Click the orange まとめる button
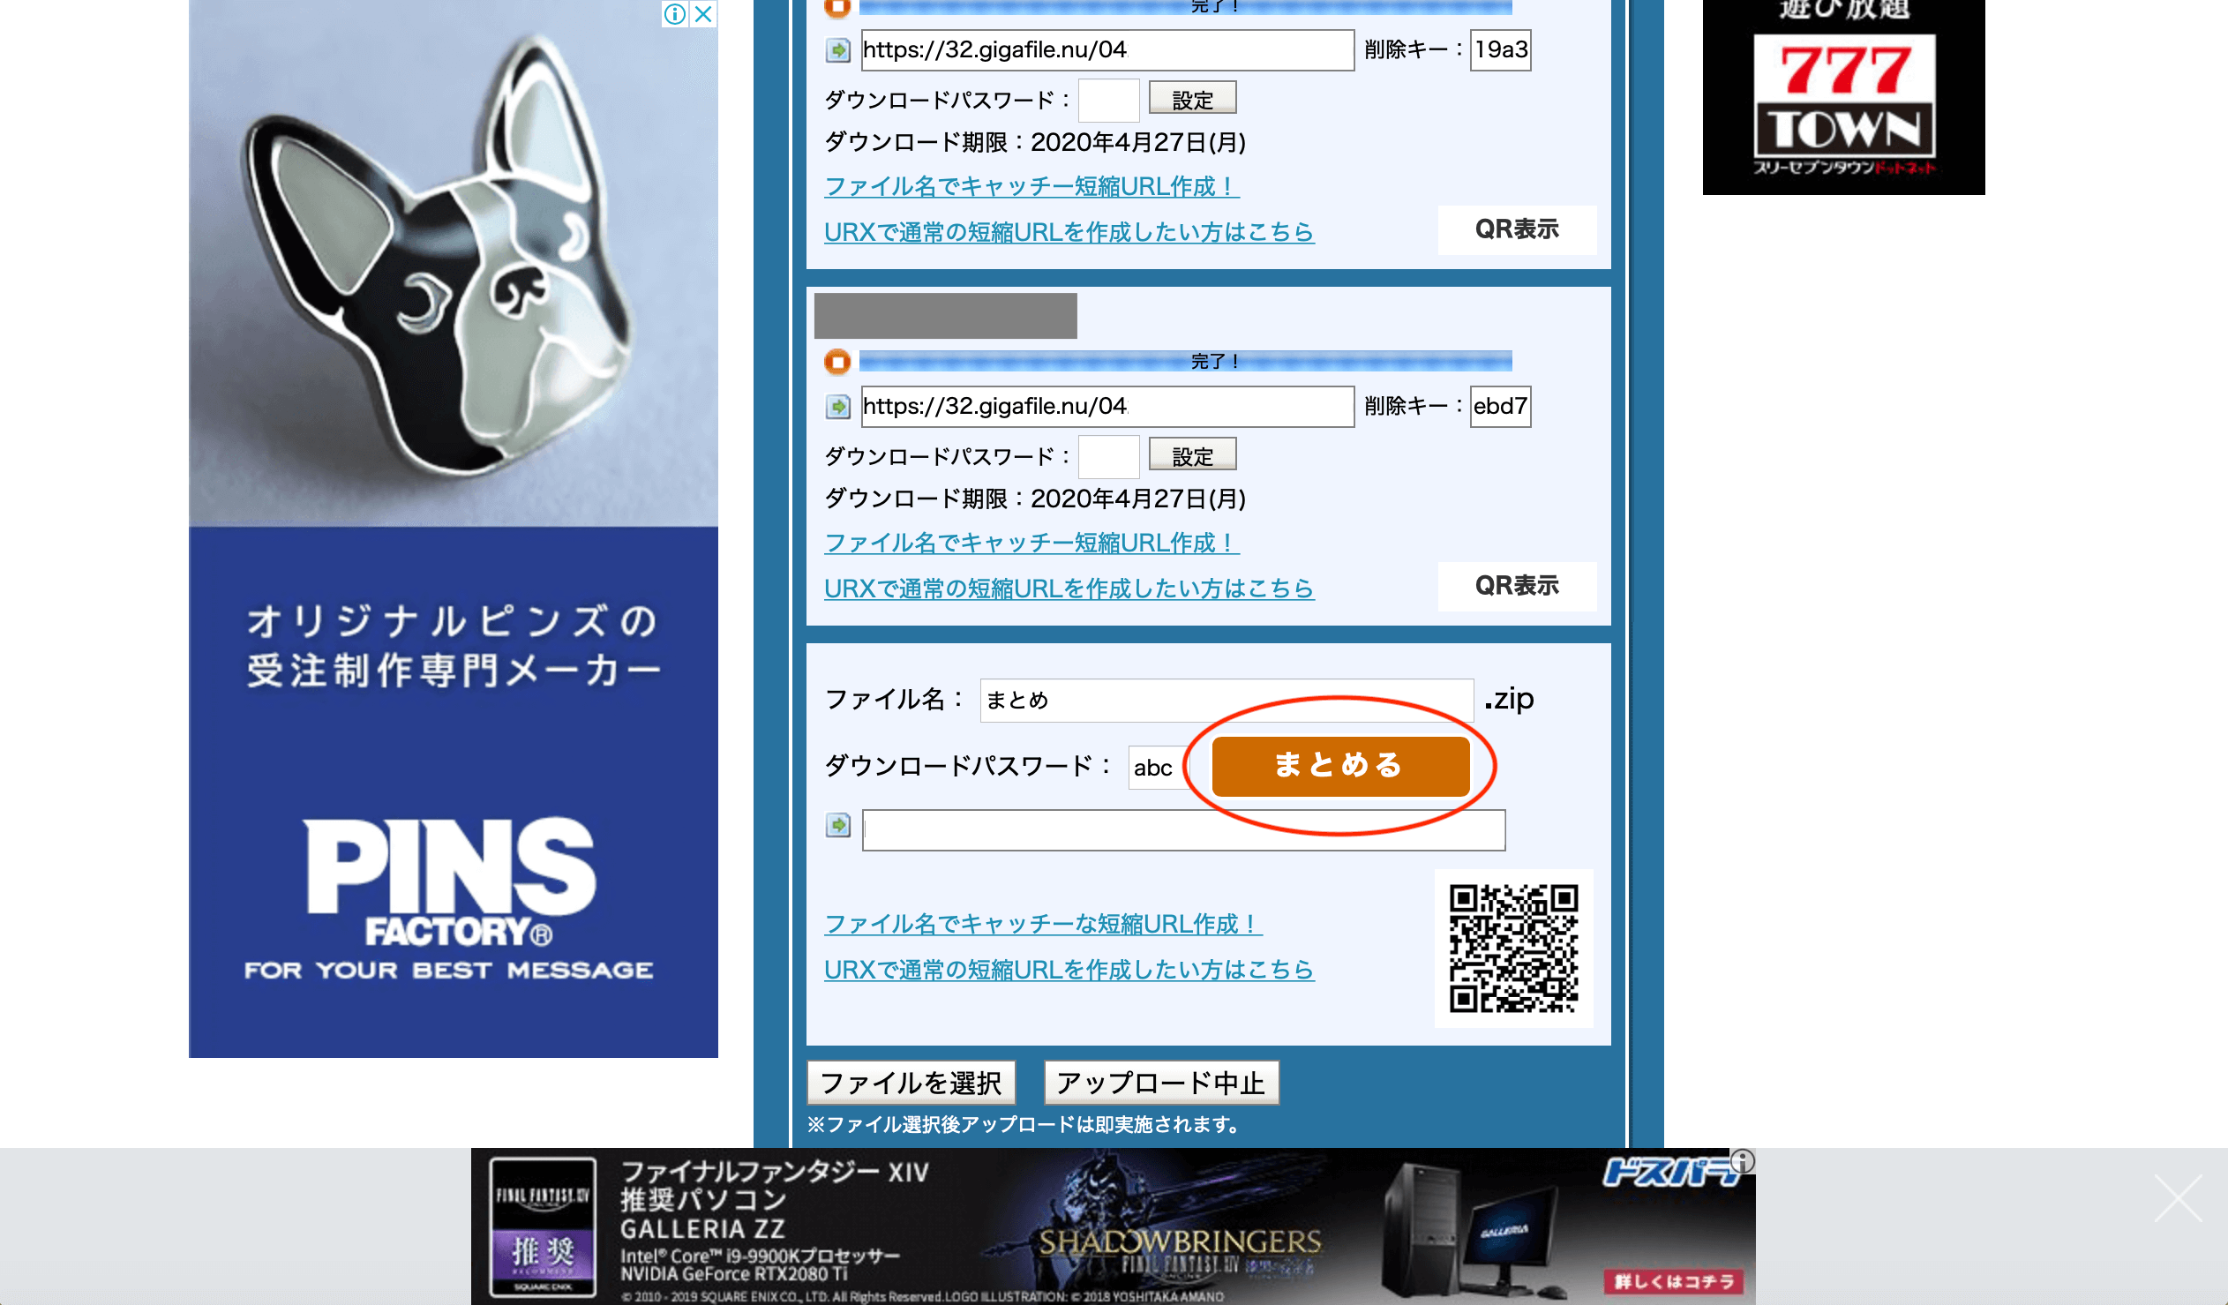The width and height of the screenshot is (2228, 1305). click(1338, 764)
